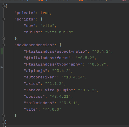Click the green change marker beside aspect-ratio

2,51
